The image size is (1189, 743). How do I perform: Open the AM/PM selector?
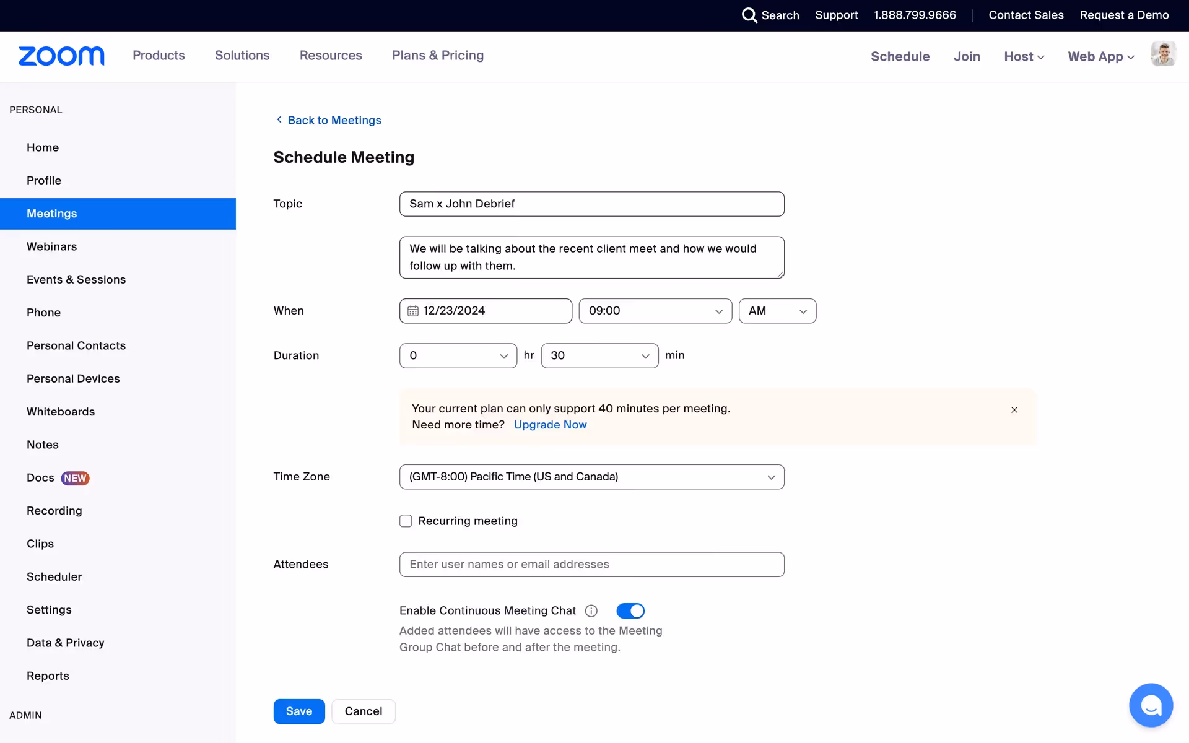pyautogui.click(x=777, y=311)
